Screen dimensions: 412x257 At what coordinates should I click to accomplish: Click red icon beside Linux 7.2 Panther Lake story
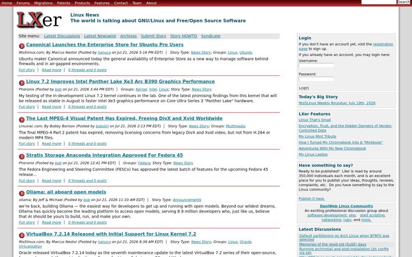[x=22, y=83]
